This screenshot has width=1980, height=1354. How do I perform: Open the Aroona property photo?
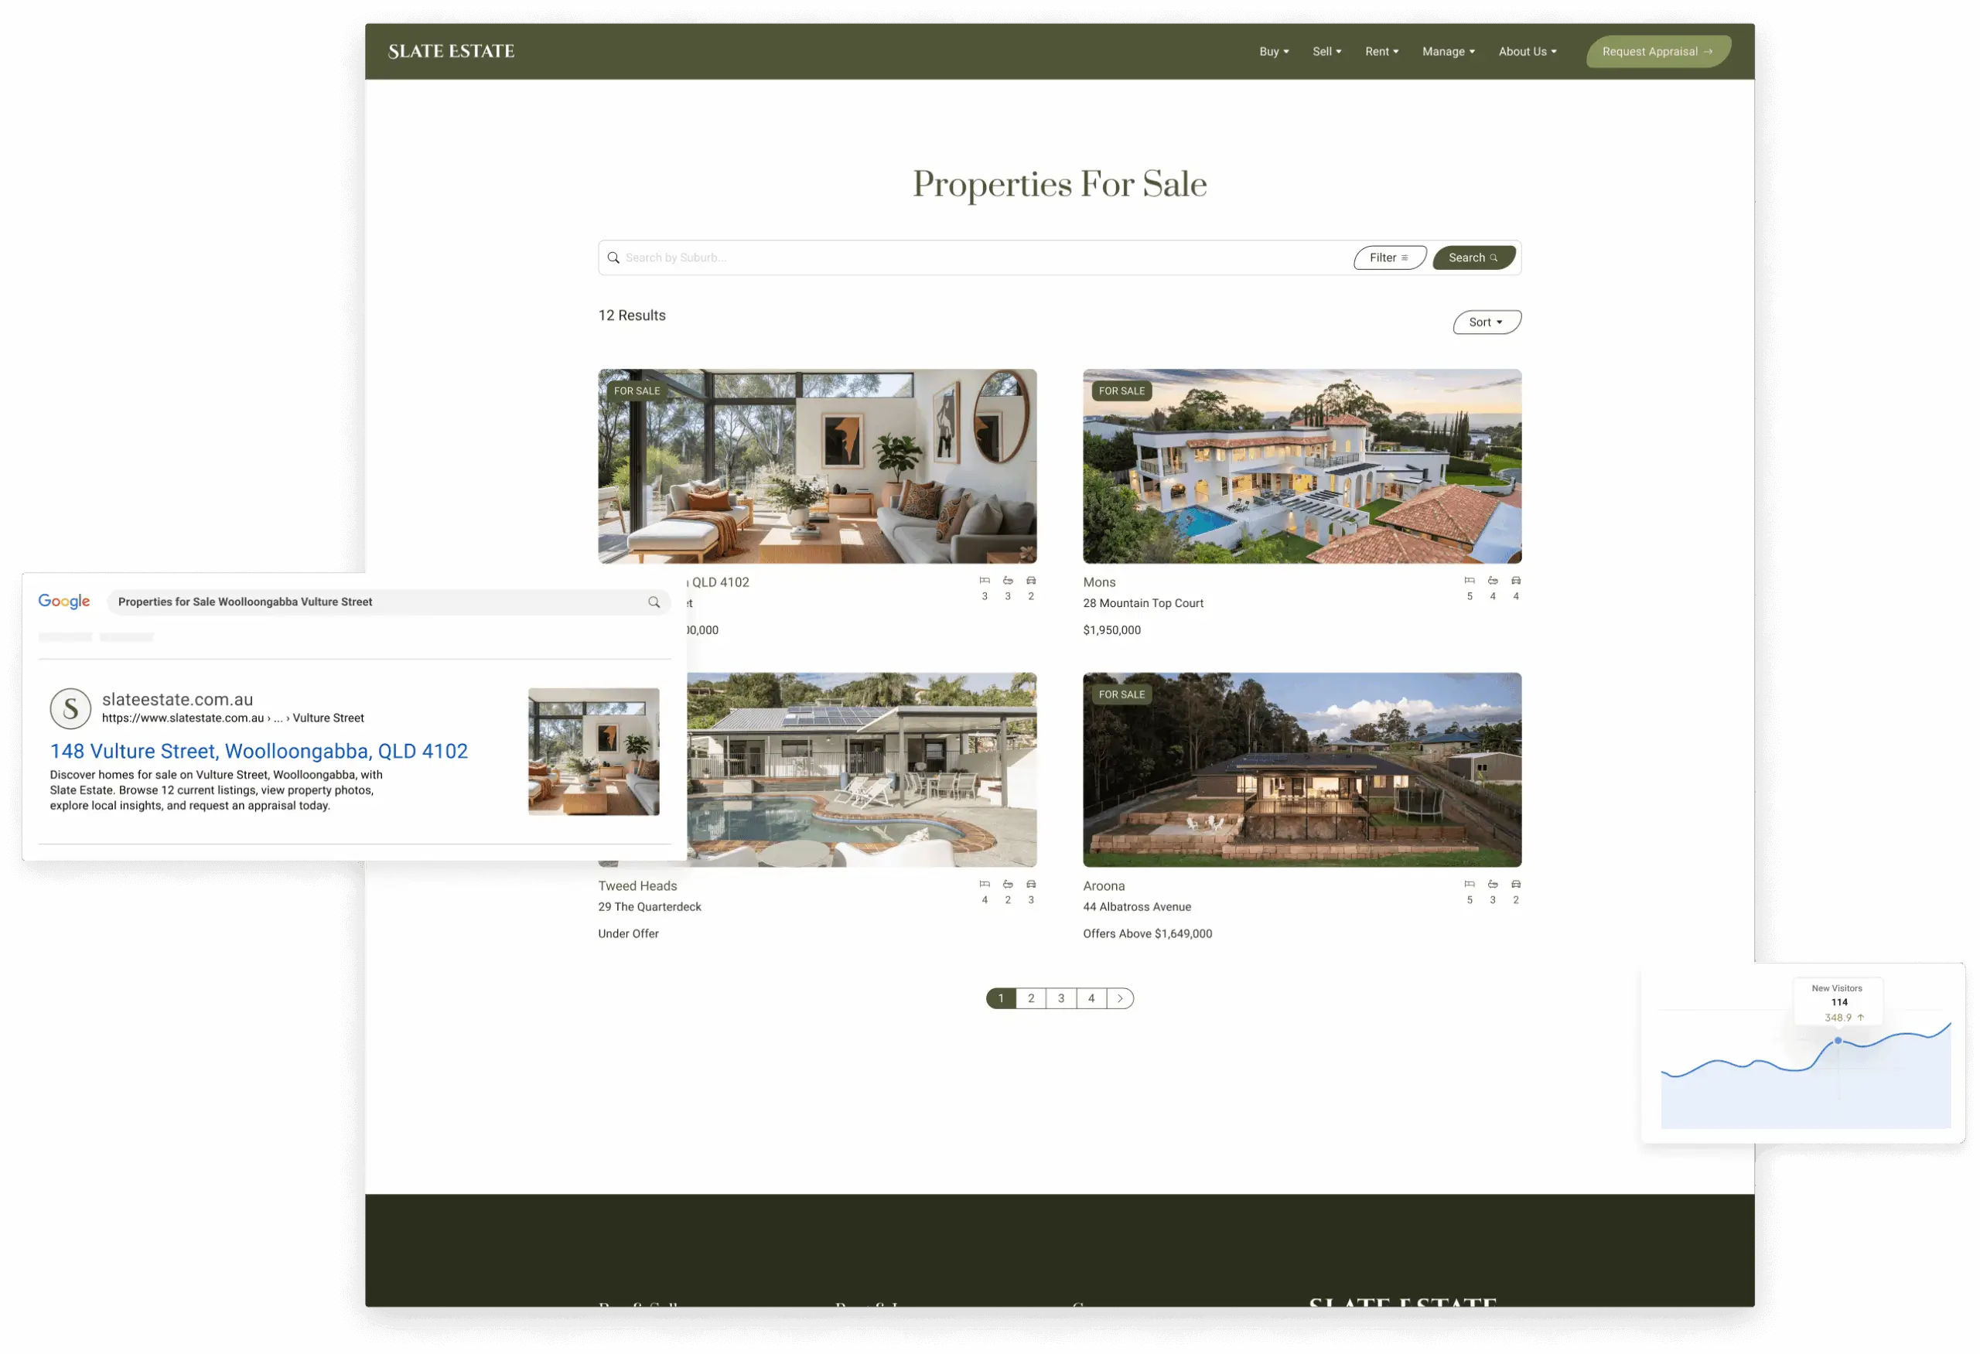coord(1302,770)
